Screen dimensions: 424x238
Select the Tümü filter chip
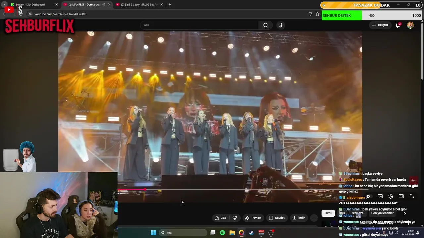(x=328, y=213)
